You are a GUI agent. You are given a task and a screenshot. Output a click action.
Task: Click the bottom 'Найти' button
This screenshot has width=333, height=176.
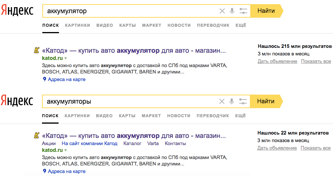tap(266, 101)
